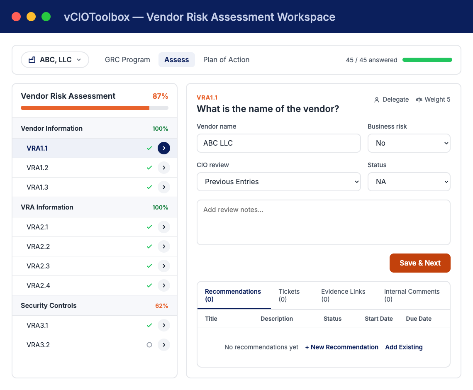Open the VRA1.2 arrow button
This screenshot has width=473, height=390.
tap(164, 168)
